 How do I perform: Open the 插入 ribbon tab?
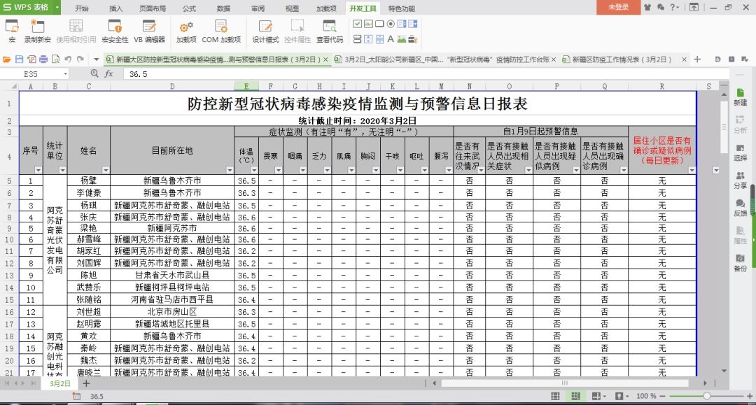pos(116,8)
